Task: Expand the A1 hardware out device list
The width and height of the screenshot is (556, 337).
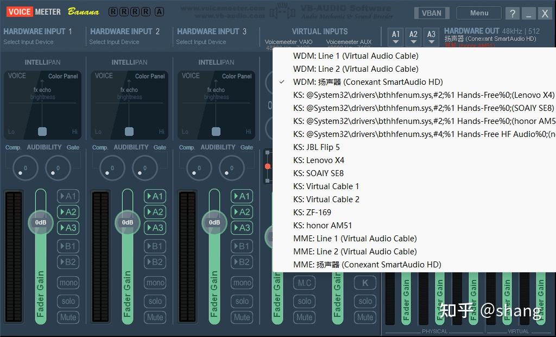Action: (x=396, y=37)
